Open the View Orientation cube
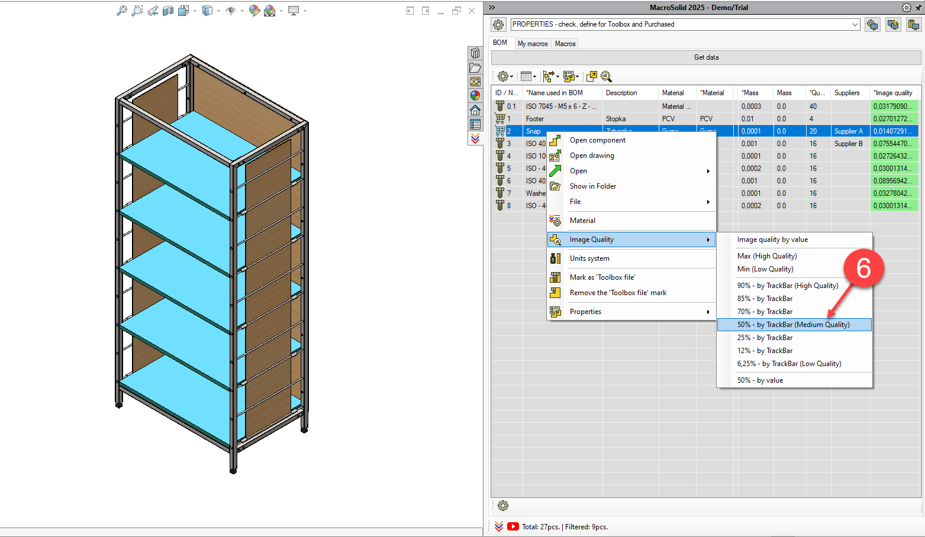The height and width of the screenshot is (537, 925). (x=183, y=11)
